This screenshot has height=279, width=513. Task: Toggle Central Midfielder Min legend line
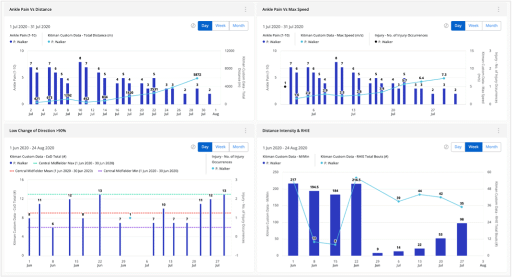[x=138, y=171]
